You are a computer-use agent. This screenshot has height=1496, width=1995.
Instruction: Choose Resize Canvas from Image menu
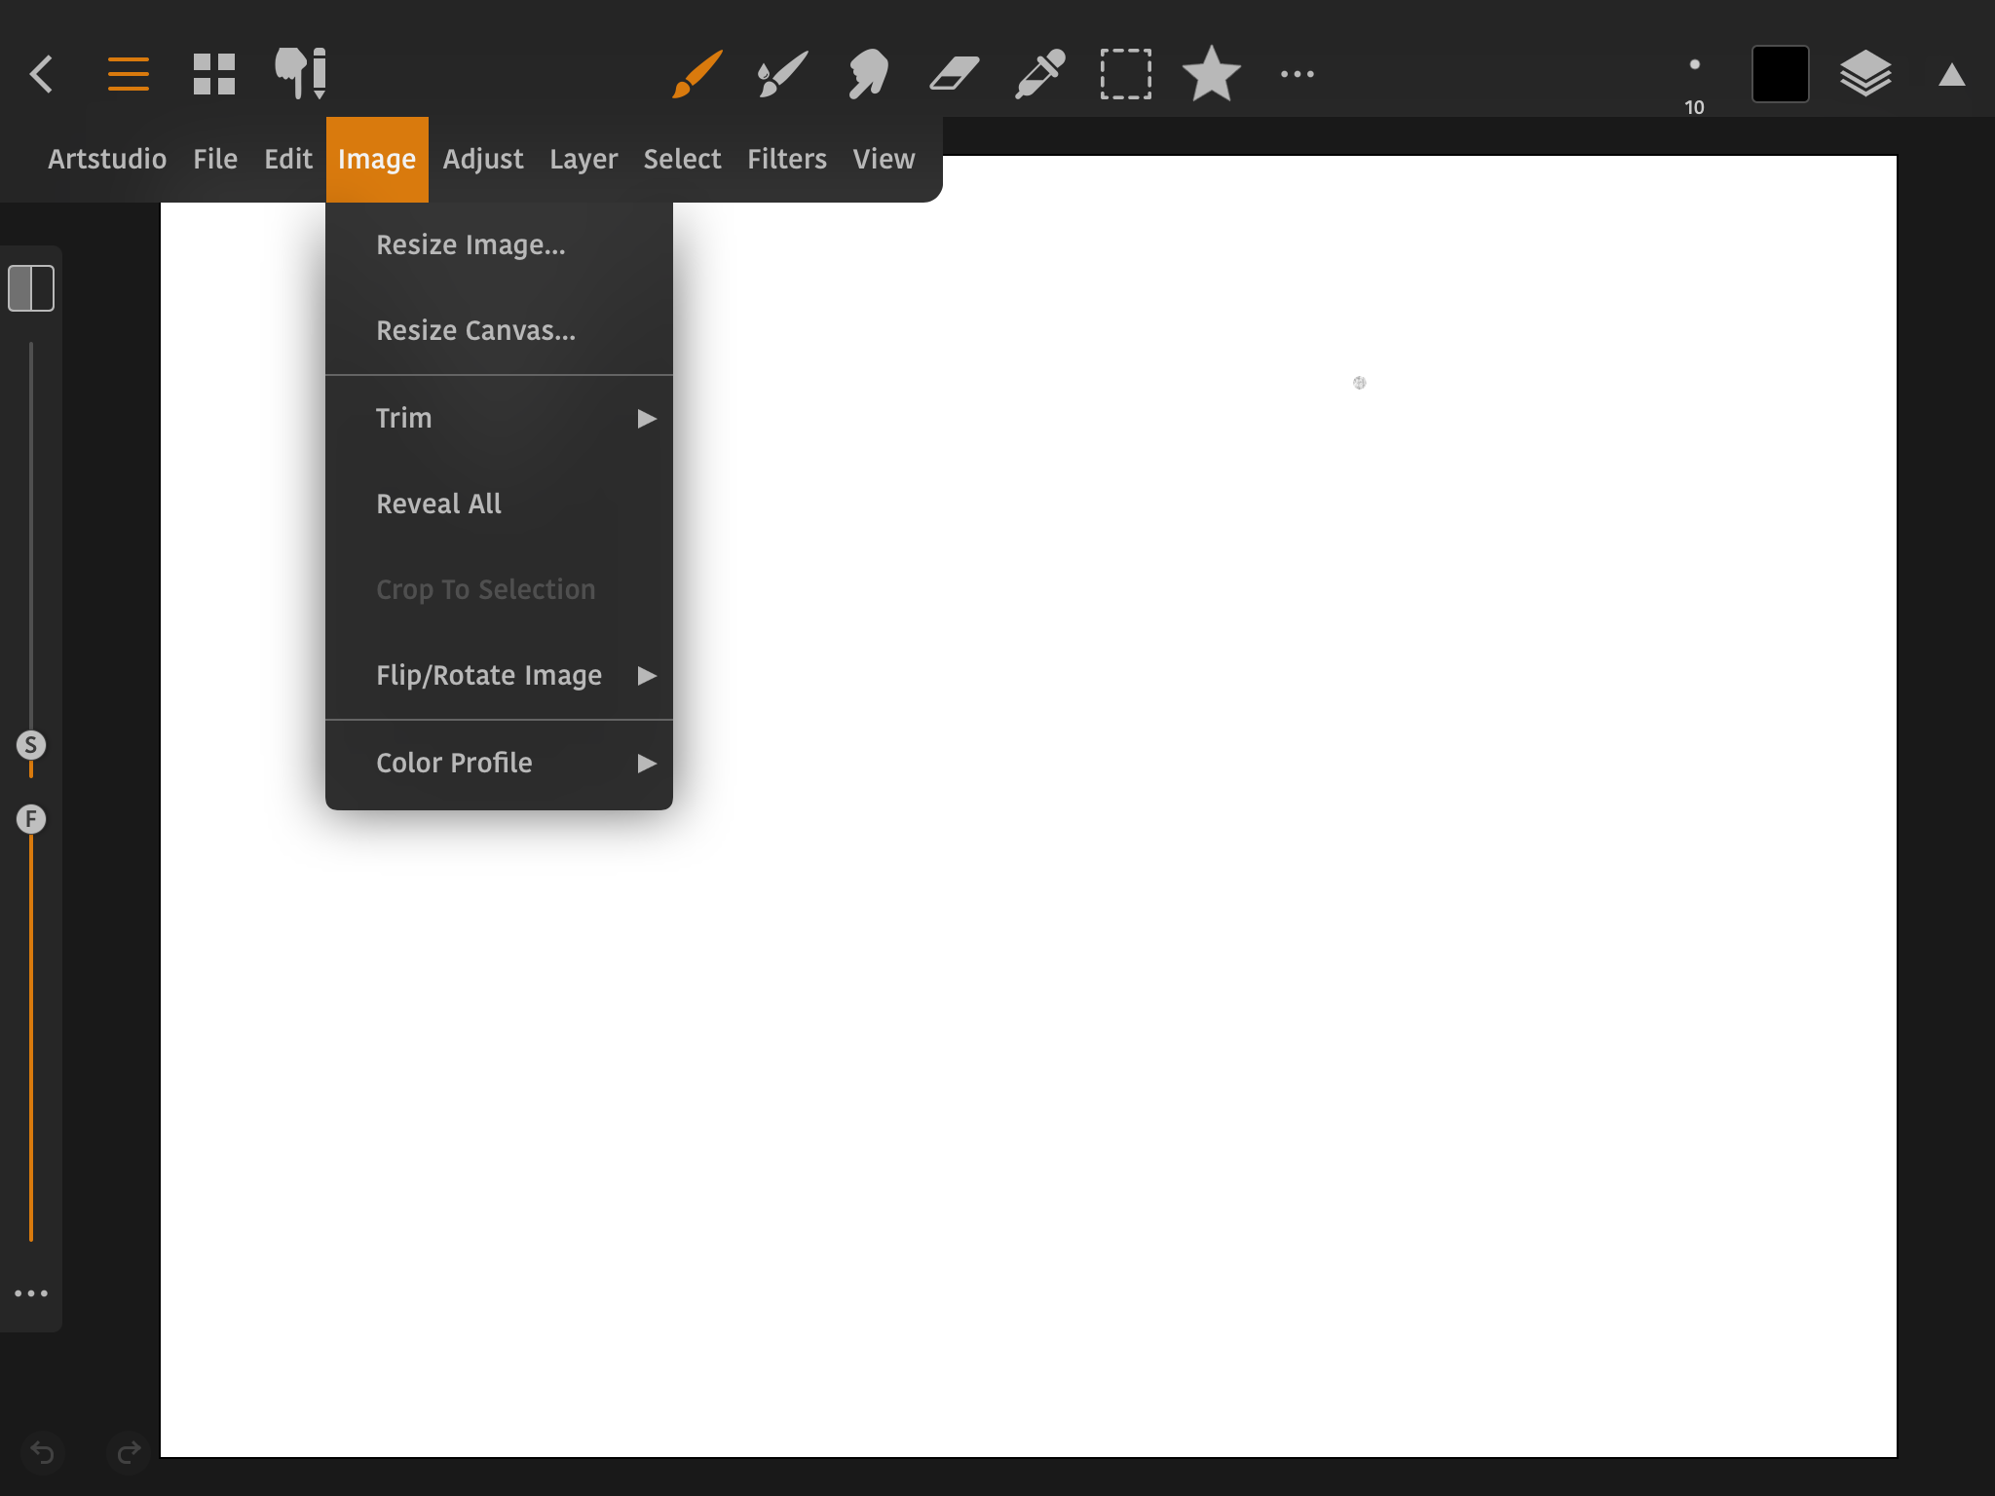[x=476, y=331]
